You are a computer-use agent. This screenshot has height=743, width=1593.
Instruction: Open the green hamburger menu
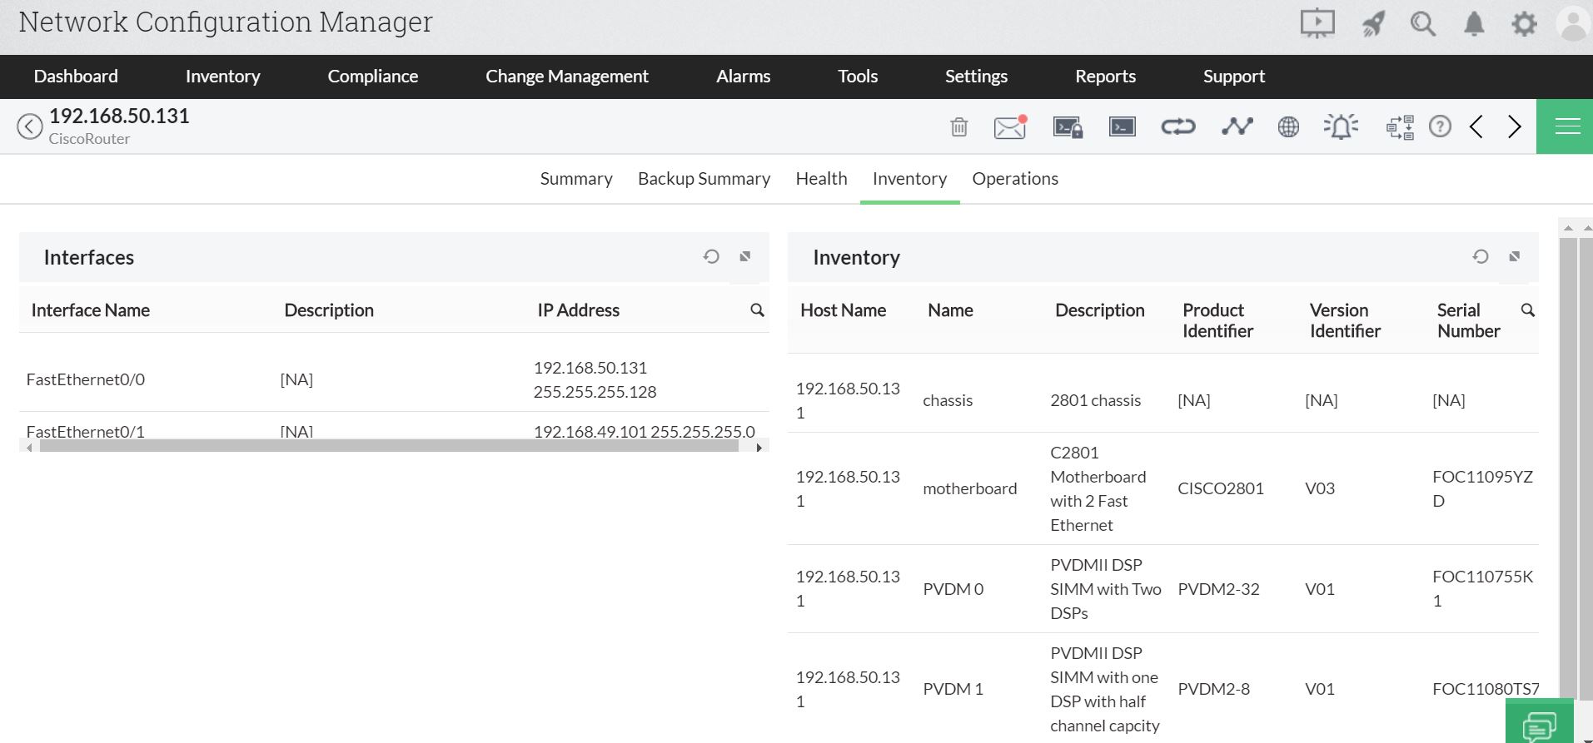click(x=1567, y=126)
